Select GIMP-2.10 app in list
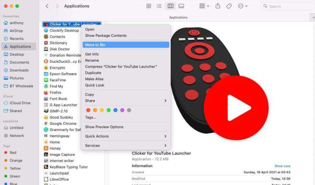Screen dimensions: 315x185 pyautogui.click(x=58, y=111)
